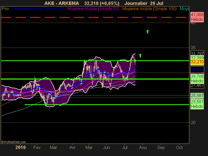This screenshot has width=208, height=156.
Task: Select the 28,708 Hebdo support price tag
Action: click(x=197, y=79)
